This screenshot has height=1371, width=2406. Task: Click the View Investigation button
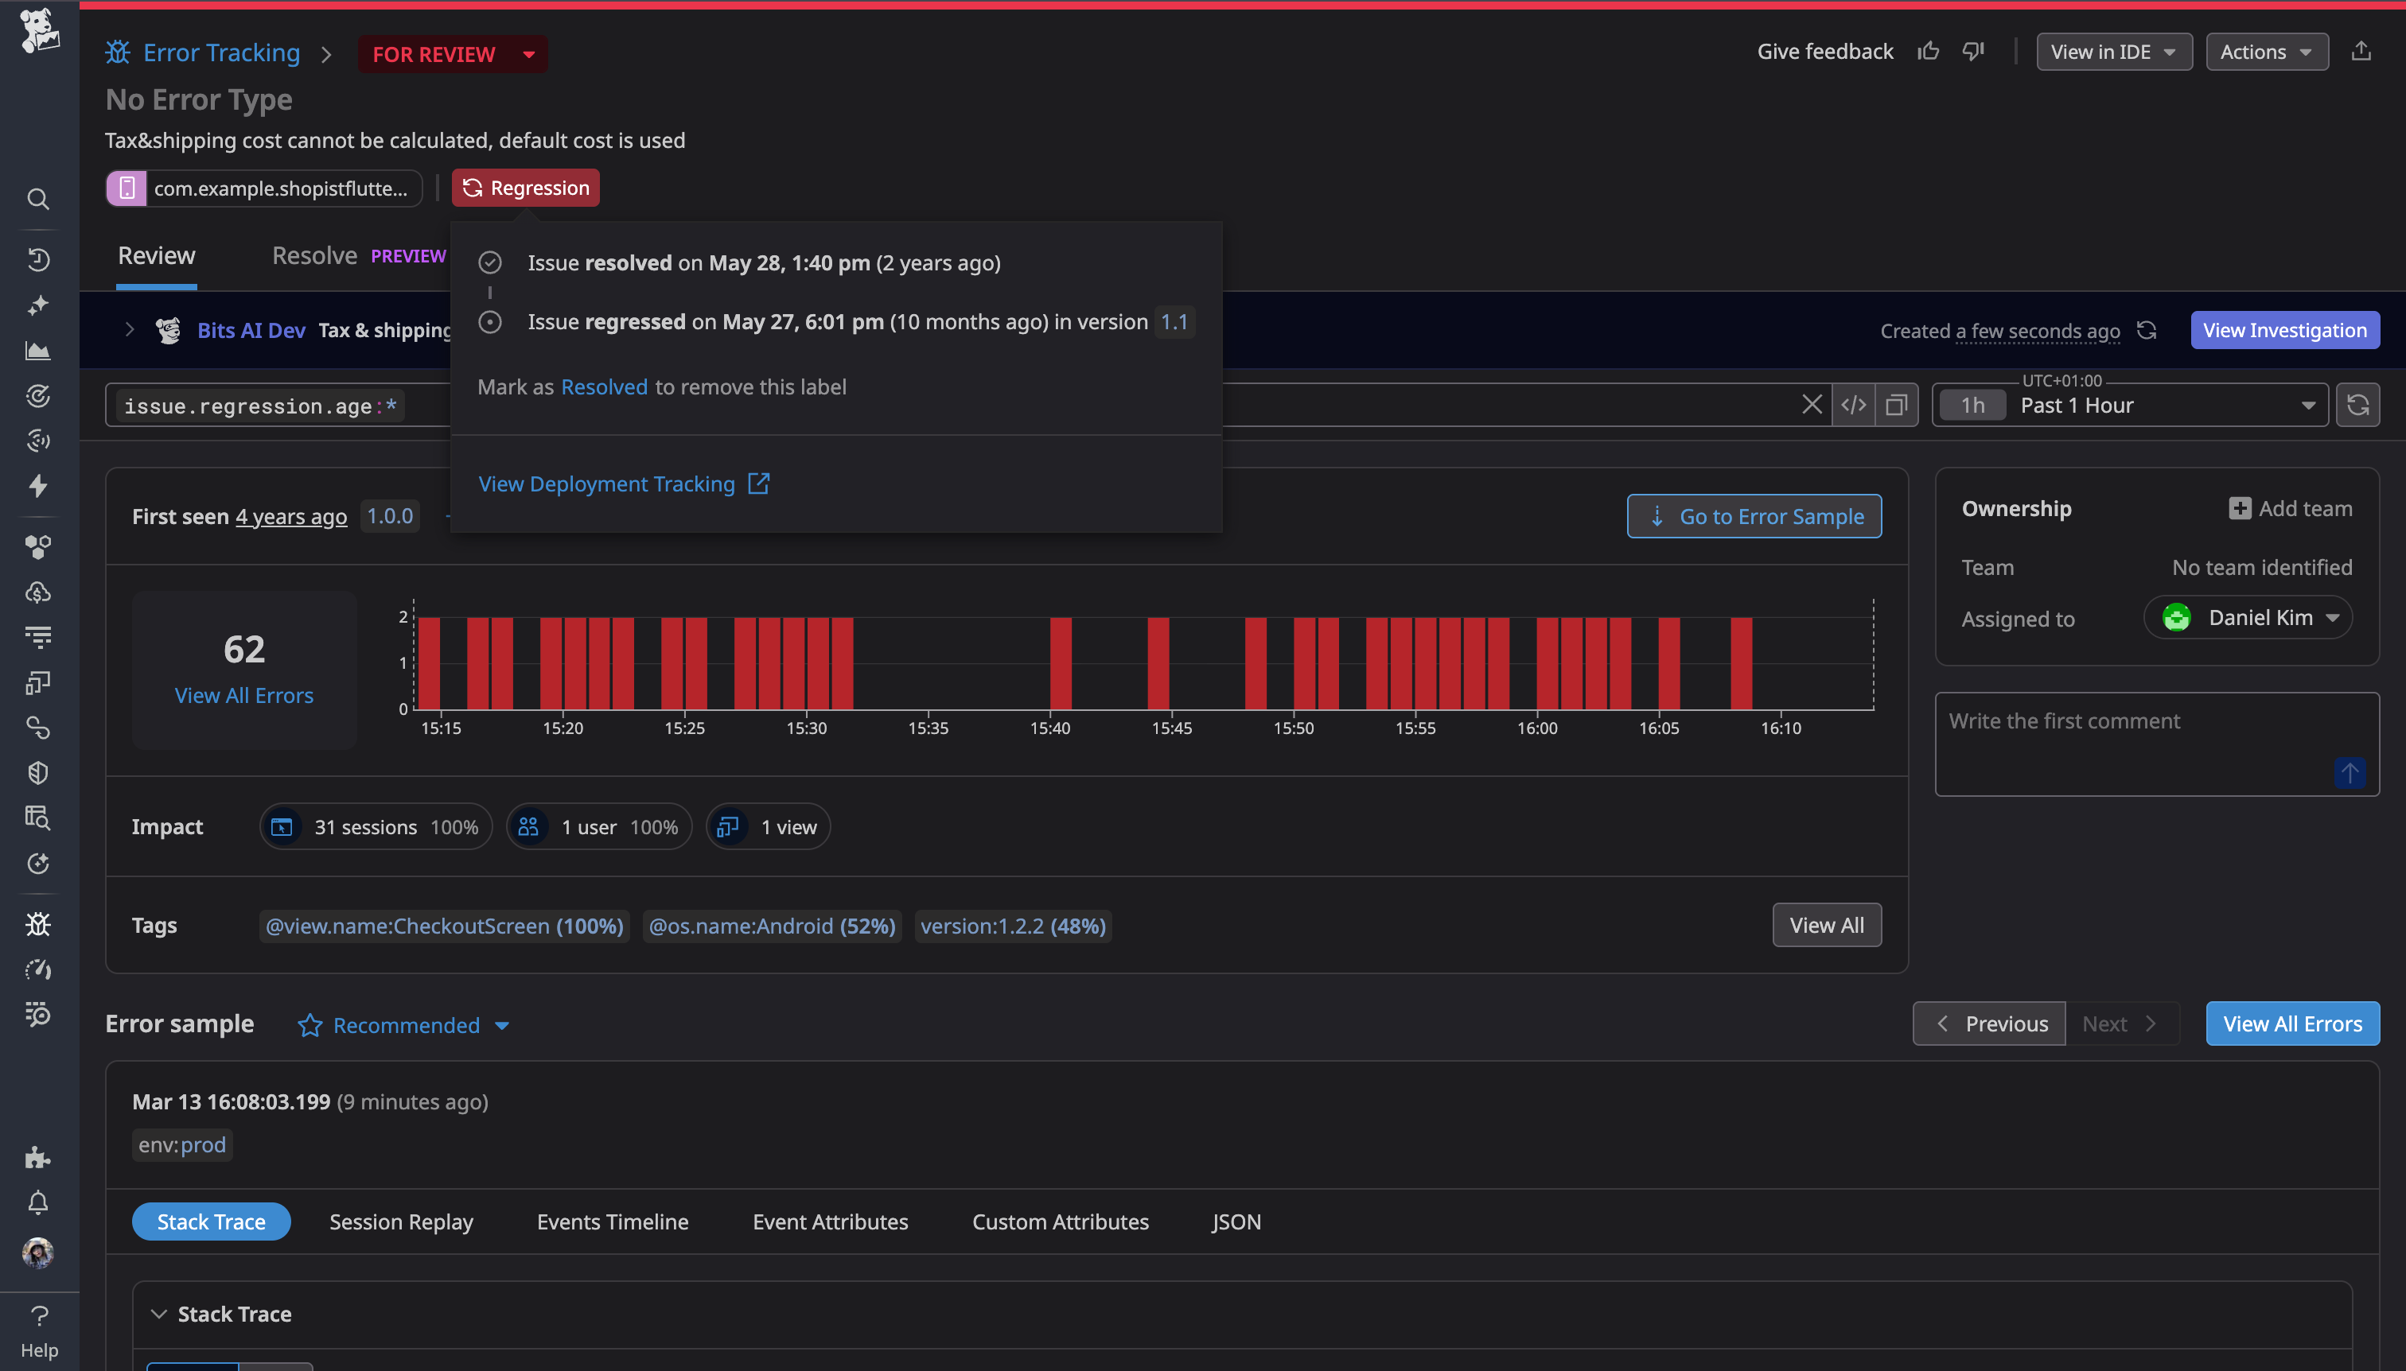[x=2284, y=331]
